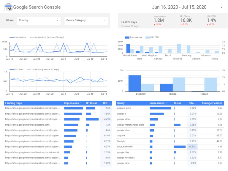Select the youtube merch query row
Image resolution: width=228 pixels, height=171 pixels.
click(x=170, y=147)
